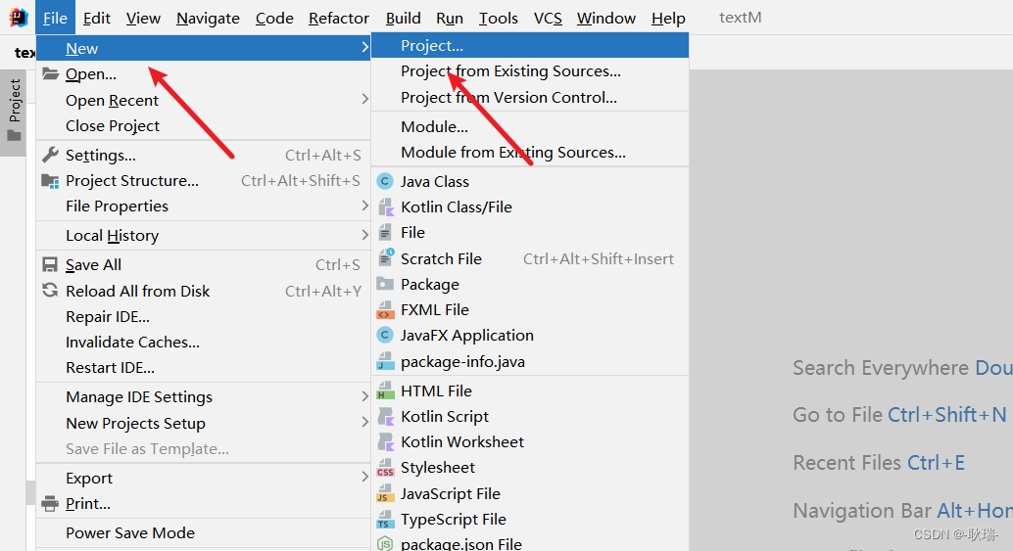
Task: Open the View menu
Action: [143, 18]
